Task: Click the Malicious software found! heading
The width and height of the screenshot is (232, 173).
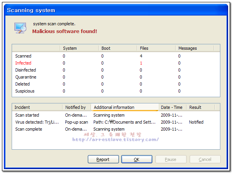Action: tap(65, 31)
